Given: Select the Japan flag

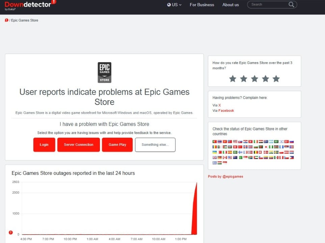Looking at the screenshot, I should coord(266,147).
